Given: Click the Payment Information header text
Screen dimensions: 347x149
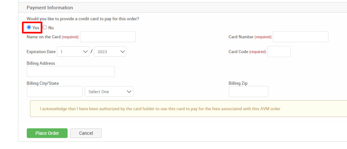Looking at the screenshot, I should 50,8.
